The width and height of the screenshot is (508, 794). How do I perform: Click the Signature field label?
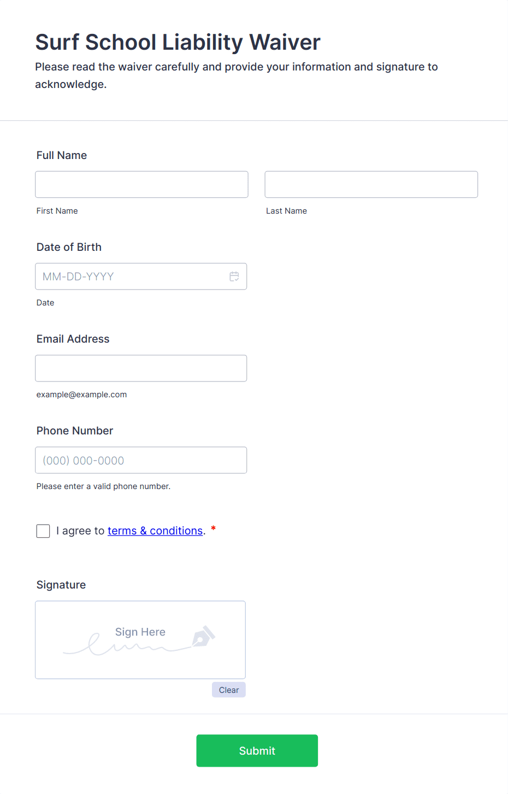click(61, 585)
